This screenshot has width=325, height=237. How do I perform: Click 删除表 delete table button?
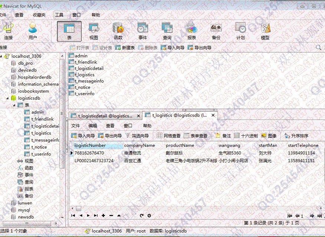click(148, 47)
